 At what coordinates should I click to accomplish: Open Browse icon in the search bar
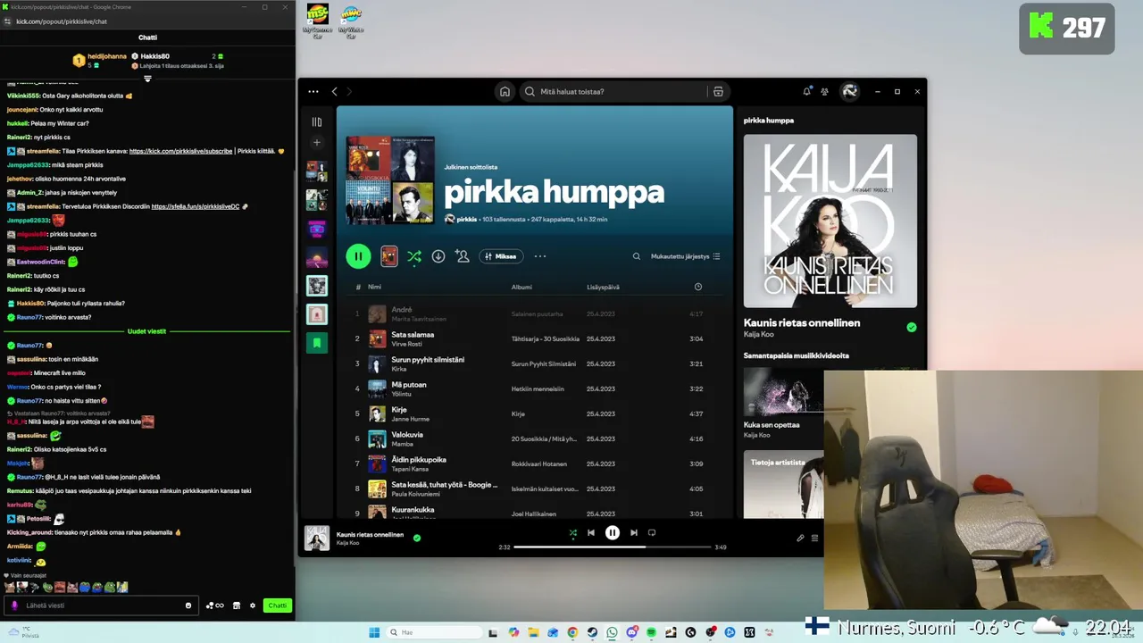(x=718, y=91)
